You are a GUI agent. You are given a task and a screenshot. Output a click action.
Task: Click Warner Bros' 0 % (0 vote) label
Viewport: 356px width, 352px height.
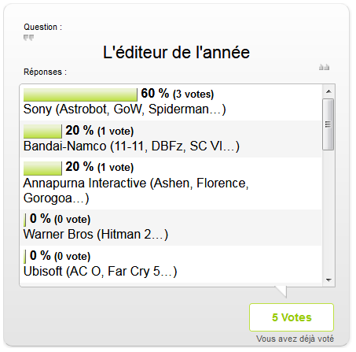[x=60, y=219]
